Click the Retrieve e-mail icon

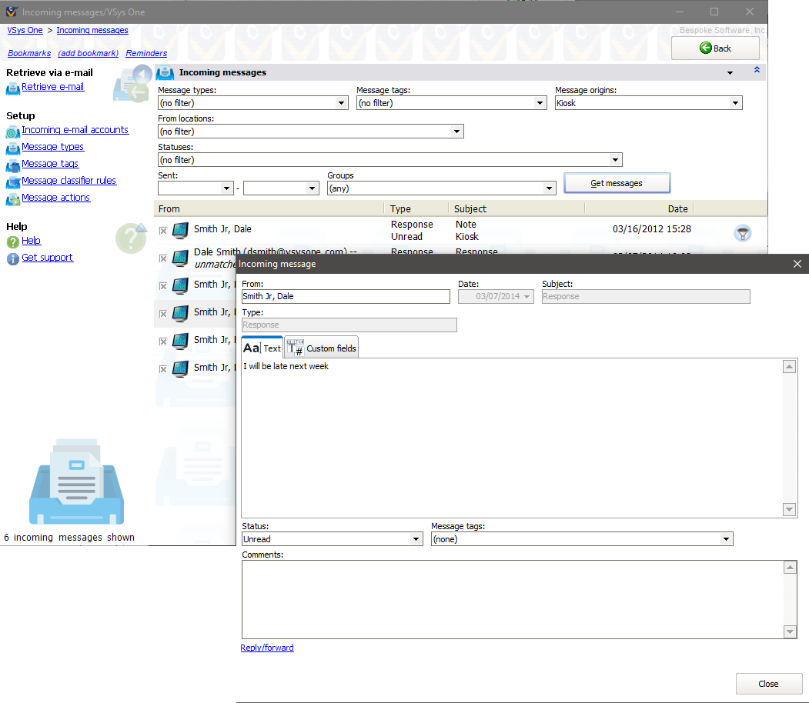[13, 88]
